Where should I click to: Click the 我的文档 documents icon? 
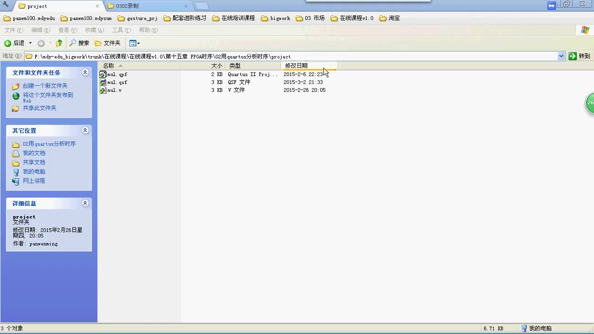point(16,154)
